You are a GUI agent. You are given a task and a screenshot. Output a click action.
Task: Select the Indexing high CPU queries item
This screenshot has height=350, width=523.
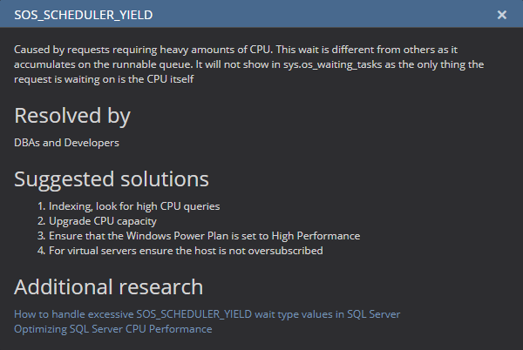click(x=134, y=206)
